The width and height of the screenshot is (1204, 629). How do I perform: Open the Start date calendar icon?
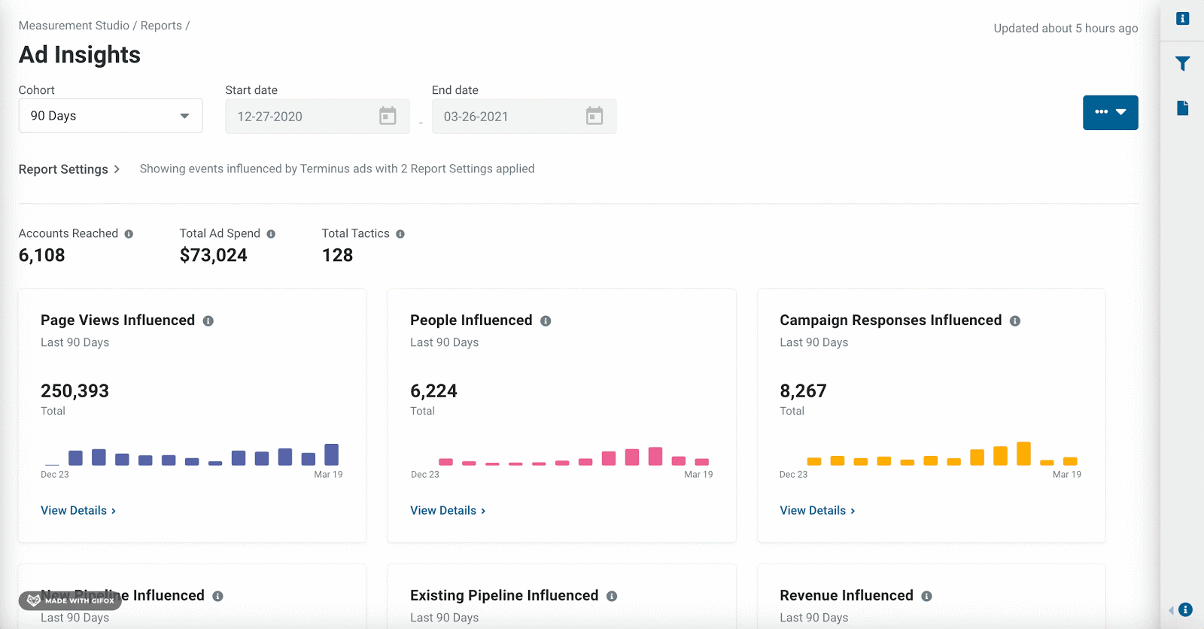[388, 116]
